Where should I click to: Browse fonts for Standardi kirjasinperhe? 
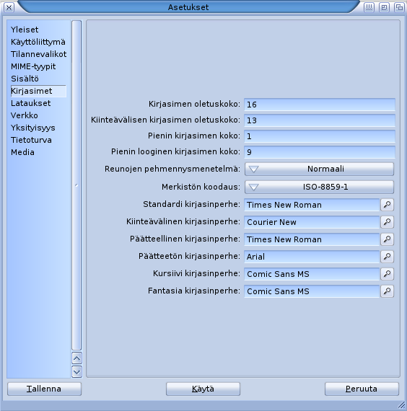(x=387, y=205)
